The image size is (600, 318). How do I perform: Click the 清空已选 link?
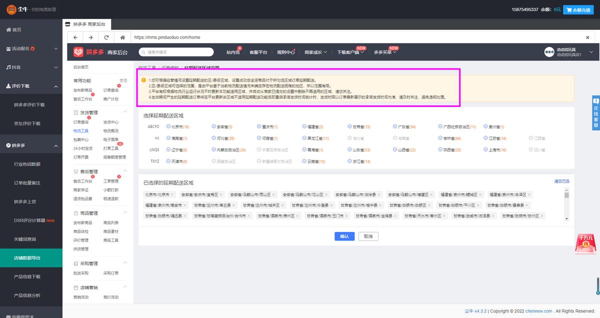click(561, 181)
